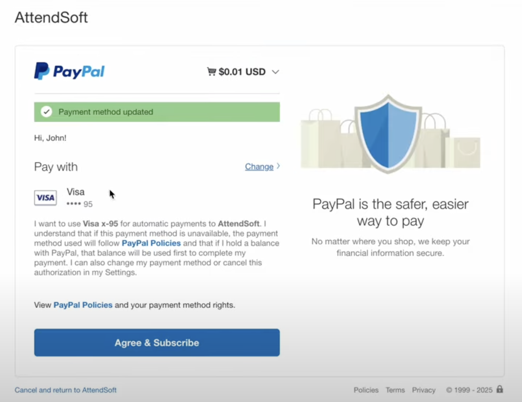
Task: Click the AttendSoft logo at the top
Action: 51,18
